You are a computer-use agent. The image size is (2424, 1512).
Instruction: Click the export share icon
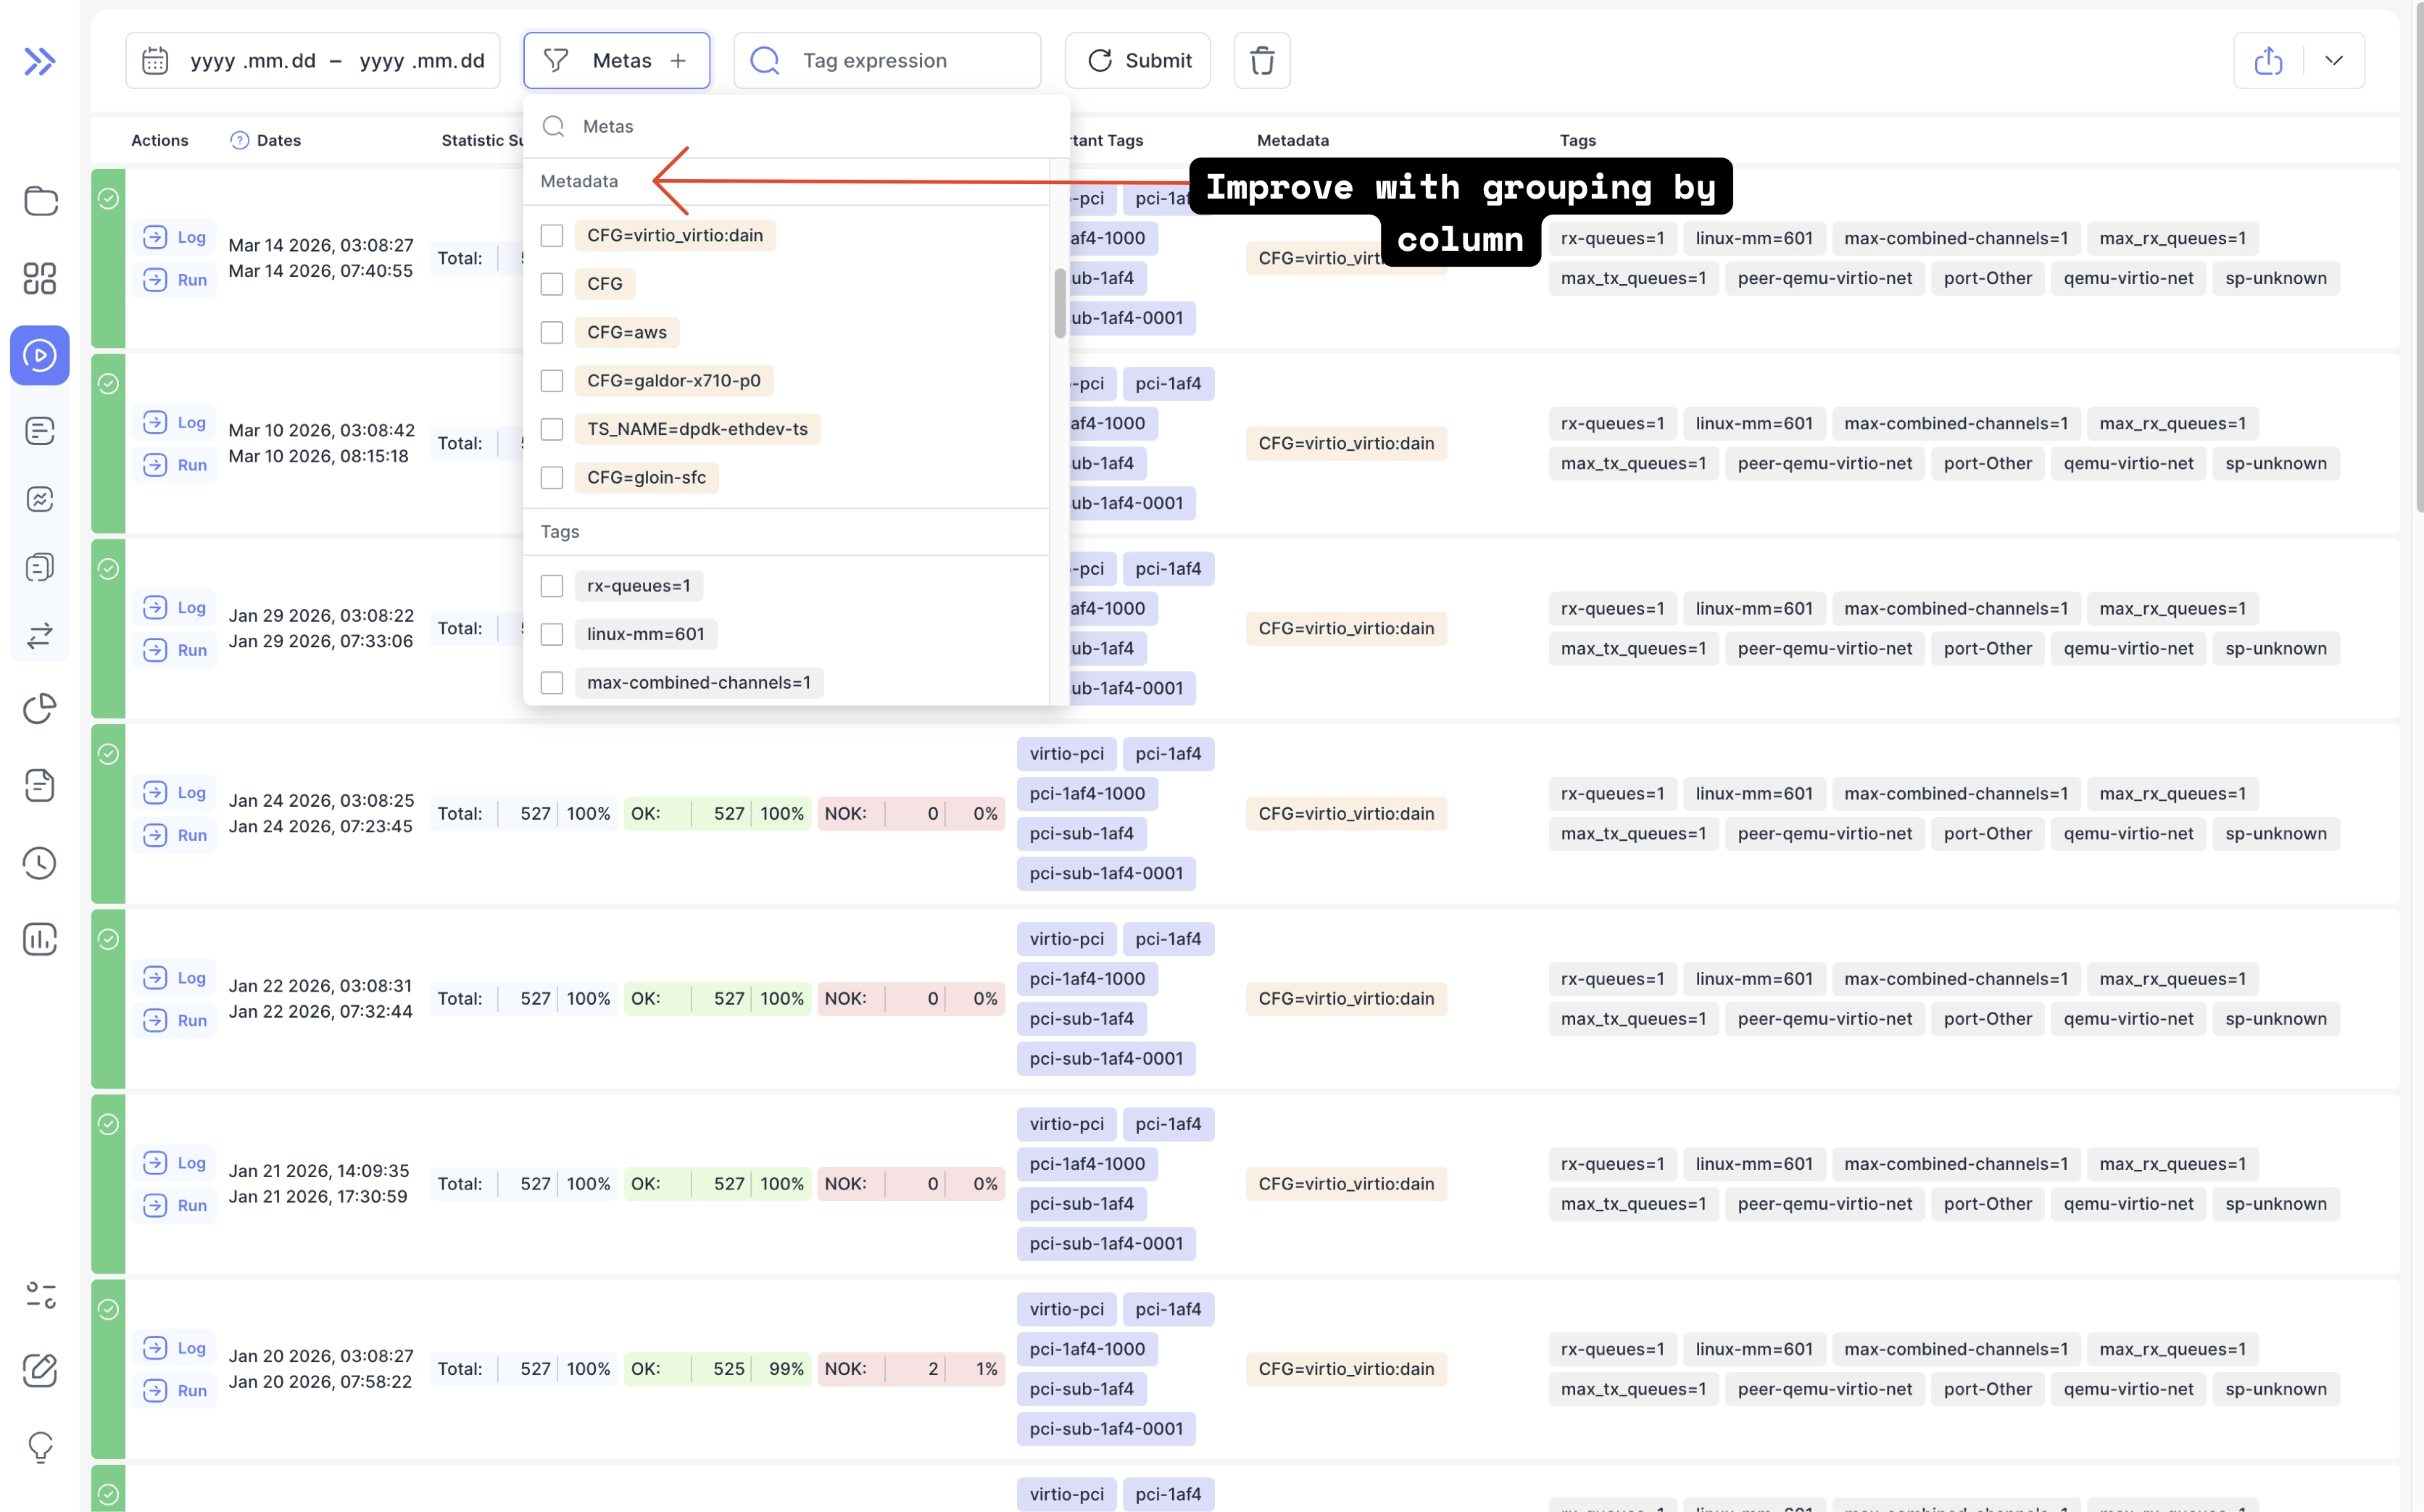2268,61
